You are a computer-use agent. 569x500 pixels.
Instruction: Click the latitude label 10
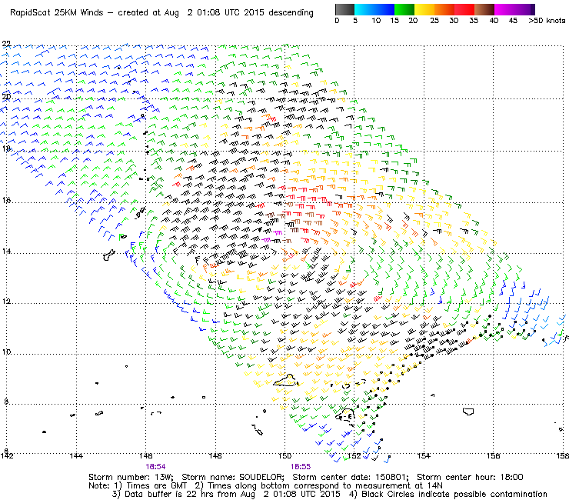(x=6, y=352)
